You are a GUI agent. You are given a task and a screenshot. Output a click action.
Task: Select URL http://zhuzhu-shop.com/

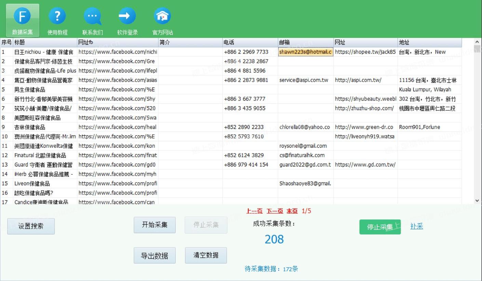pyautogui.click(x=366, y=108)
